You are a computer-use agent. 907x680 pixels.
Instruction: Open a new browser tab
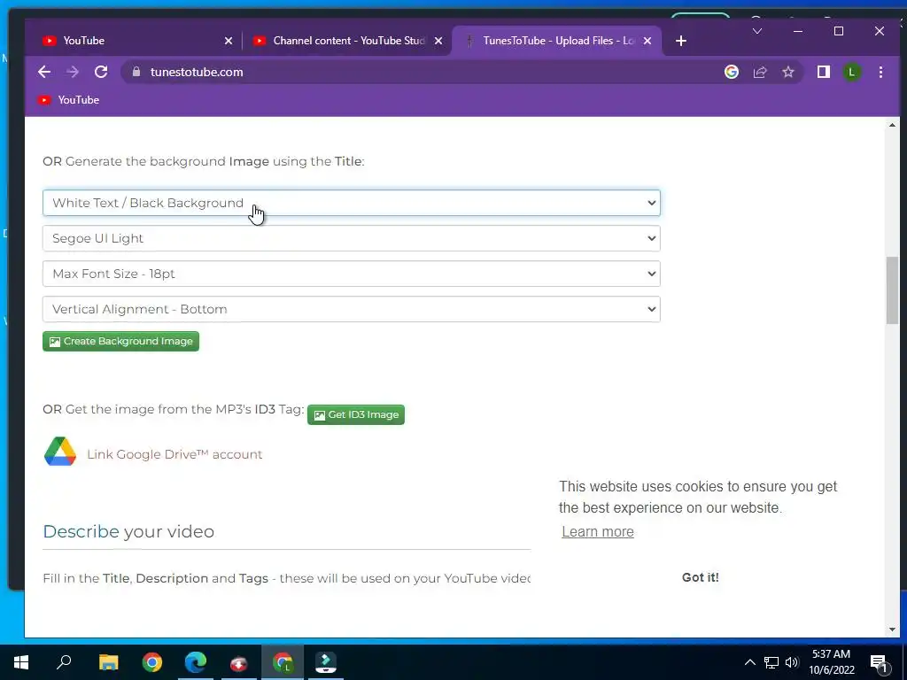coord(681,41)
